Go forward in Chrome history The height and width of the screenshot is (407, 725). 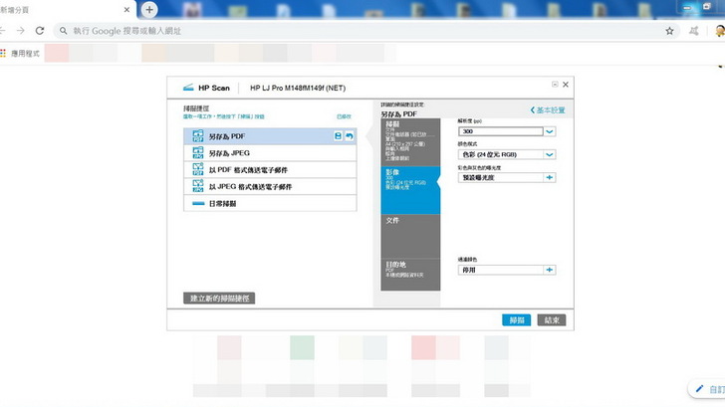pos(20,31)
